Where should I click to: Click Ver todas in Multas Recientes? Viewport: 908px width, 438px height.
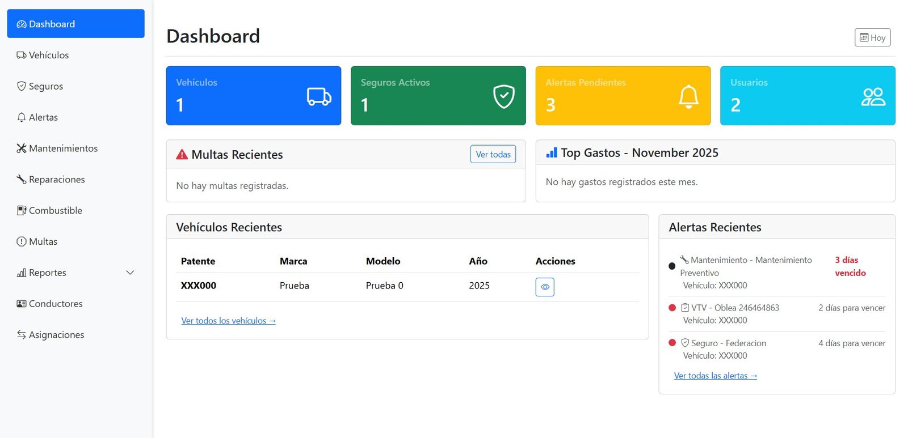click(493, 154)
